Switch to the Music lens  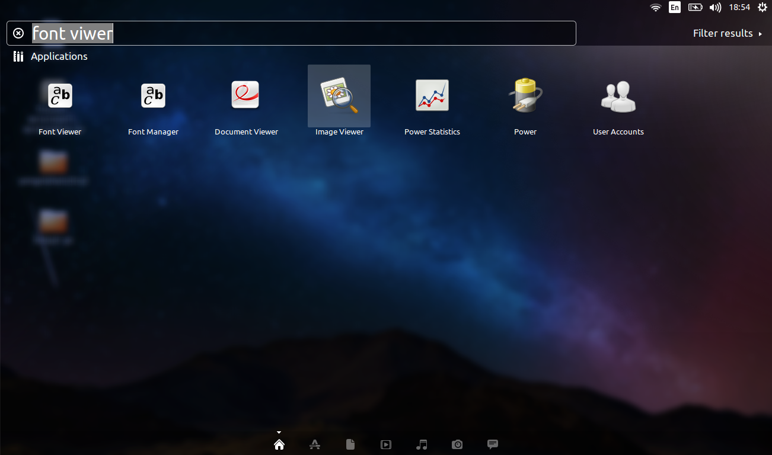422,444
